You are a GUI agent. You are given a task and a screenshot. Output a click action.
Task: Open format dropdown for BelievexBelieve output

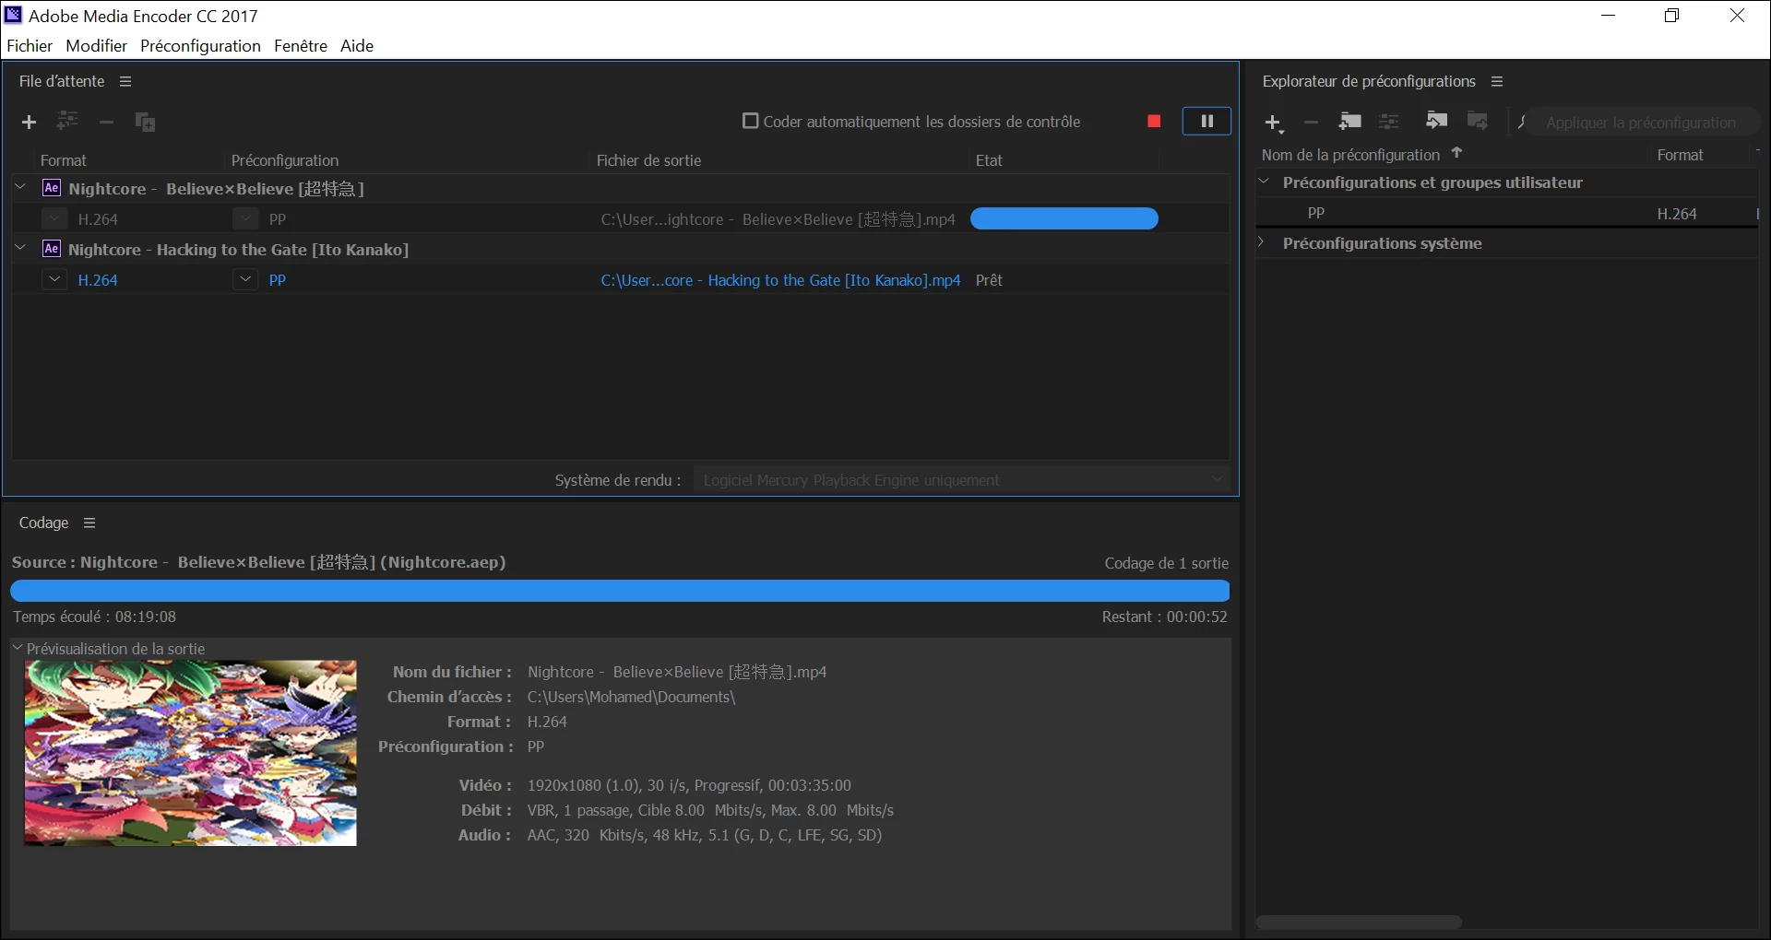54,218
